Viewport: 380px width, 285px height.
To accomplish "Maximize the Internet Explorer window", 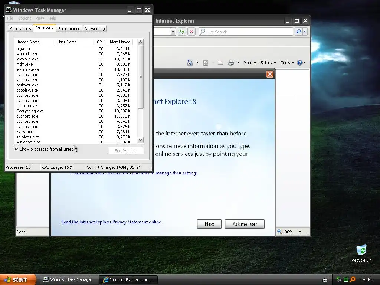I will pos(297,21).
